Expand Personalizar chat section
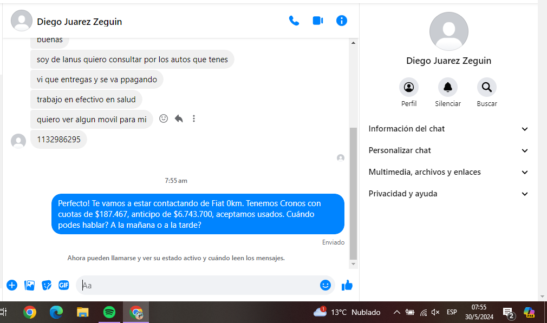547x323 pixels. [x=448, y=150]
